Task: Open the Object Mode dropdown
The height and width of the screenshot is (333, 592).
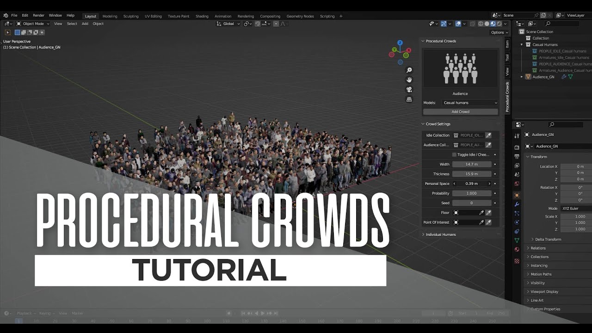Action: [34, 24]
